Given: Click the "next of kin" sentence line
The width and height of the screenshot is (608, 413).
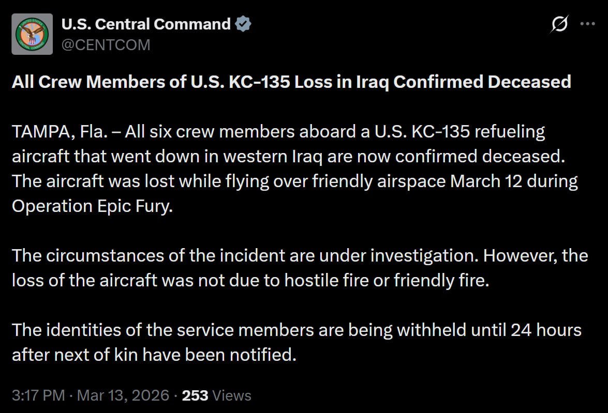Looking at the screenshot, I should pos(154,355).
